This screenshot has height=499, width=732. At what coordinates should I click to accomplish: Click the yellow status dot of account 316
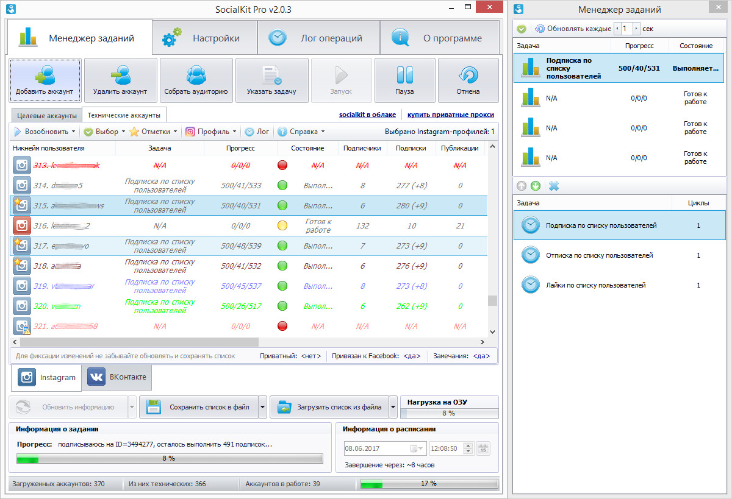282,225
